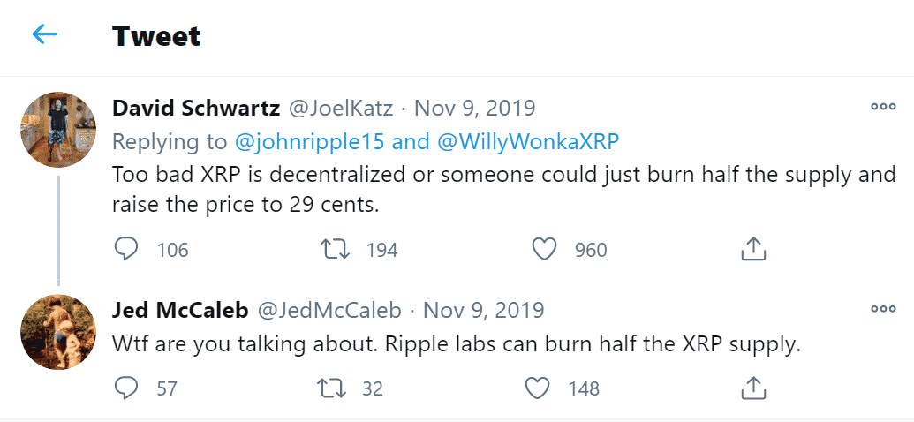Click Jed McCaleb's profile picture
This screenshot has height=422, width=914.
58,332
